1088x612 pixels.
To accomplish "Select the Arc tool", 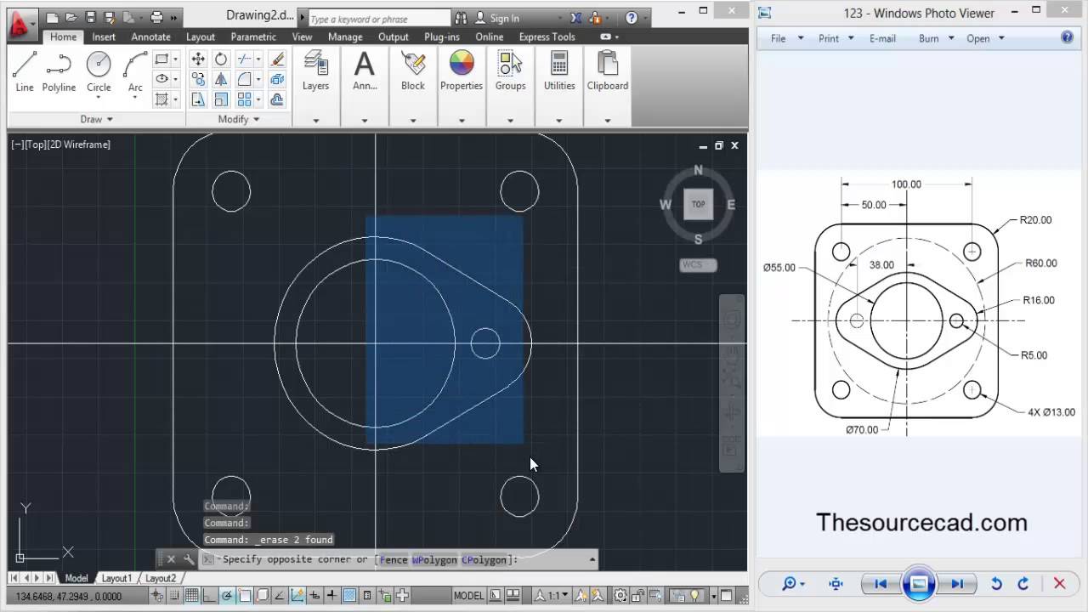I will pos(135,71).
